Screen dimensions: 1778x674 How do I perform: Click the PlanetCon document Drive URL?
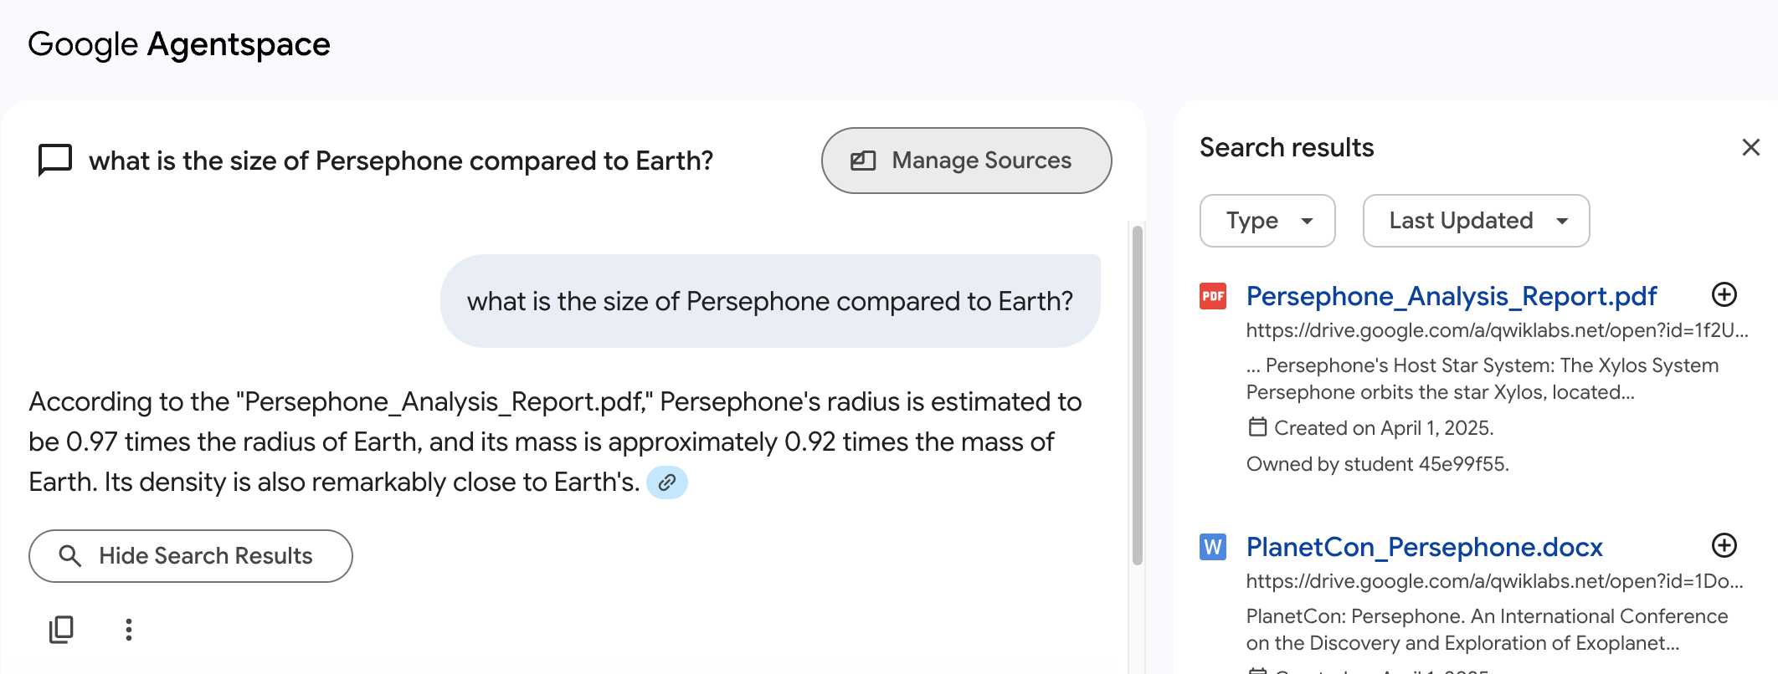1494,581
